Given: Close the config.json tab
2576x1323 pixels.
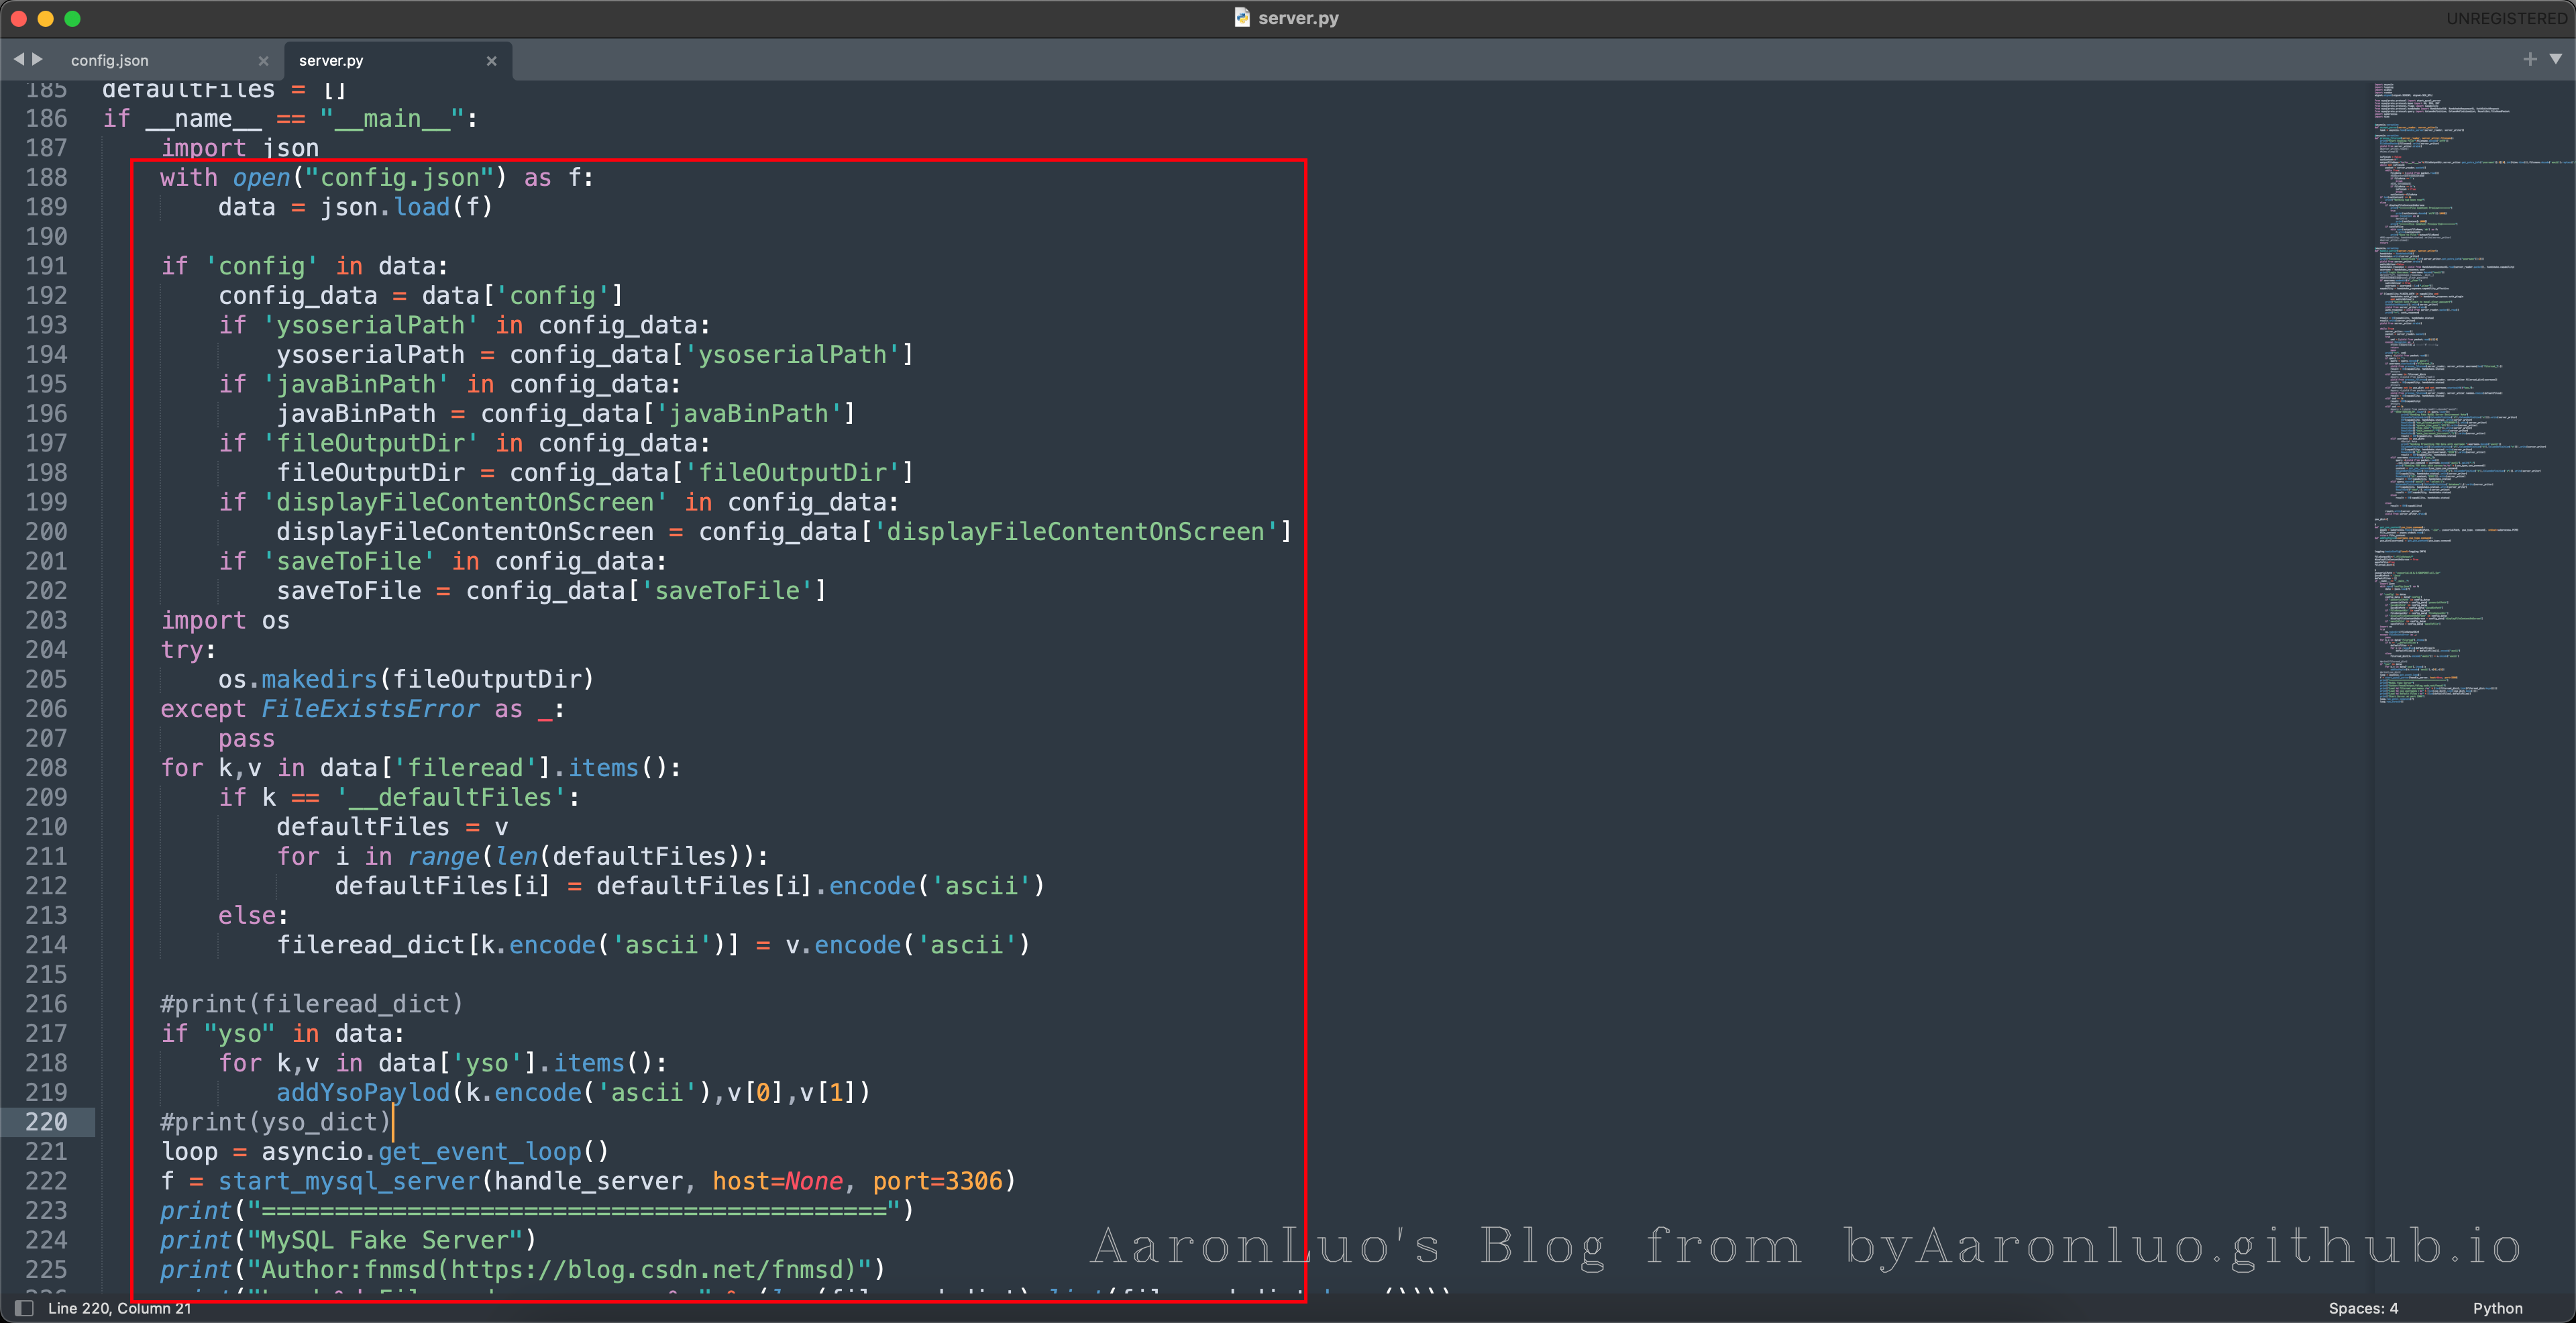Looking at the screenshot, I should (x=263, y=61).
